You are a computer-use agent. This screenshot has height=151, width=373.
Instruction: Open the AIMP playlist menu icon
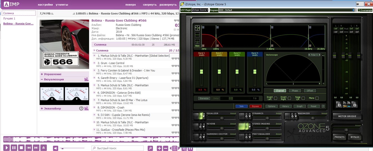[175, 148]
